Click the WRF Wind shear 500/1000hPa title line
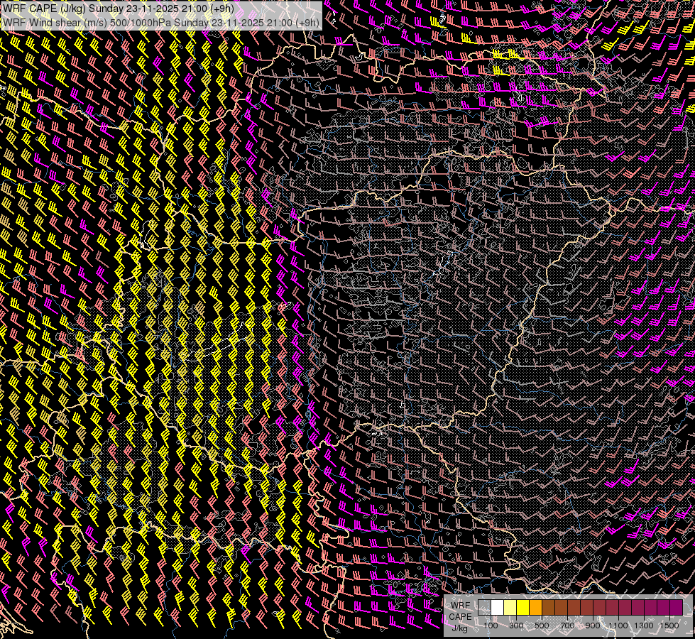The image size is (695, 639). click(161, 22)
